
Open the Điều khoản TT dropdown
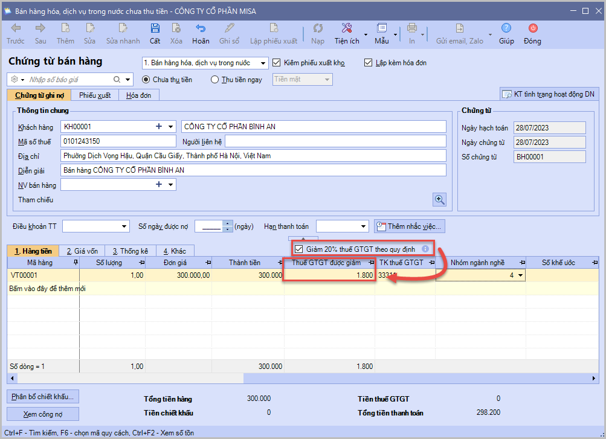coord(124,226)
